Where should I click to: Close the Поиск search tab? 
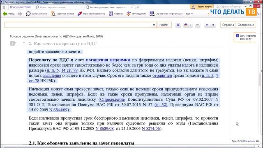point(82,7)
